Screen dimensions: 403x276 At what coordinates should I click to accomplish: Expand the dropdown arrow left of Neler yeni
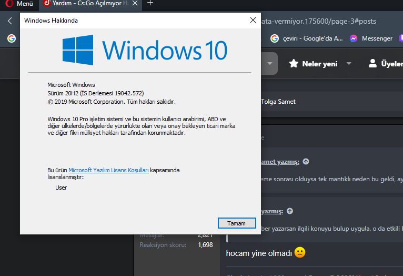click(x=269, y=64)
